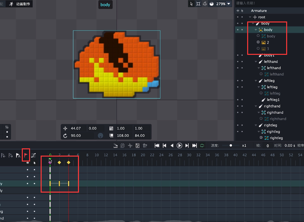Open the 279% zoom level dropdown
Viewport: 304px width, 222px height.
point(229,4)
